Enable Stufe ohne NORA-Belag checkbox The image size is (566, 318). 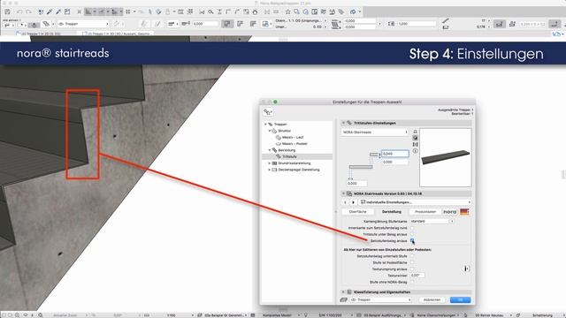pyautogui.click(x=412, y=282)
